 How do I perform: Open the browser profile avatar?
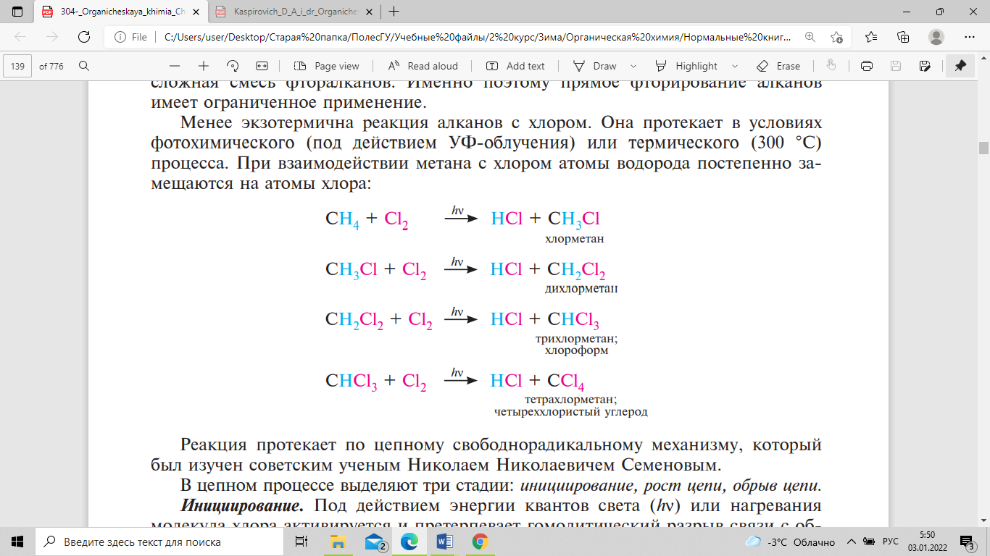(936, 37)
